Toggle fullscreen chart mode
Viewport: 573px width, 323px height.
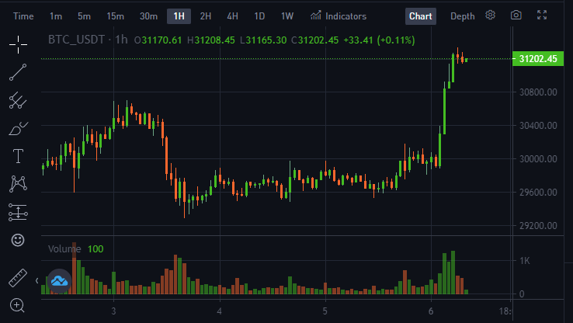tap(542, 15)
